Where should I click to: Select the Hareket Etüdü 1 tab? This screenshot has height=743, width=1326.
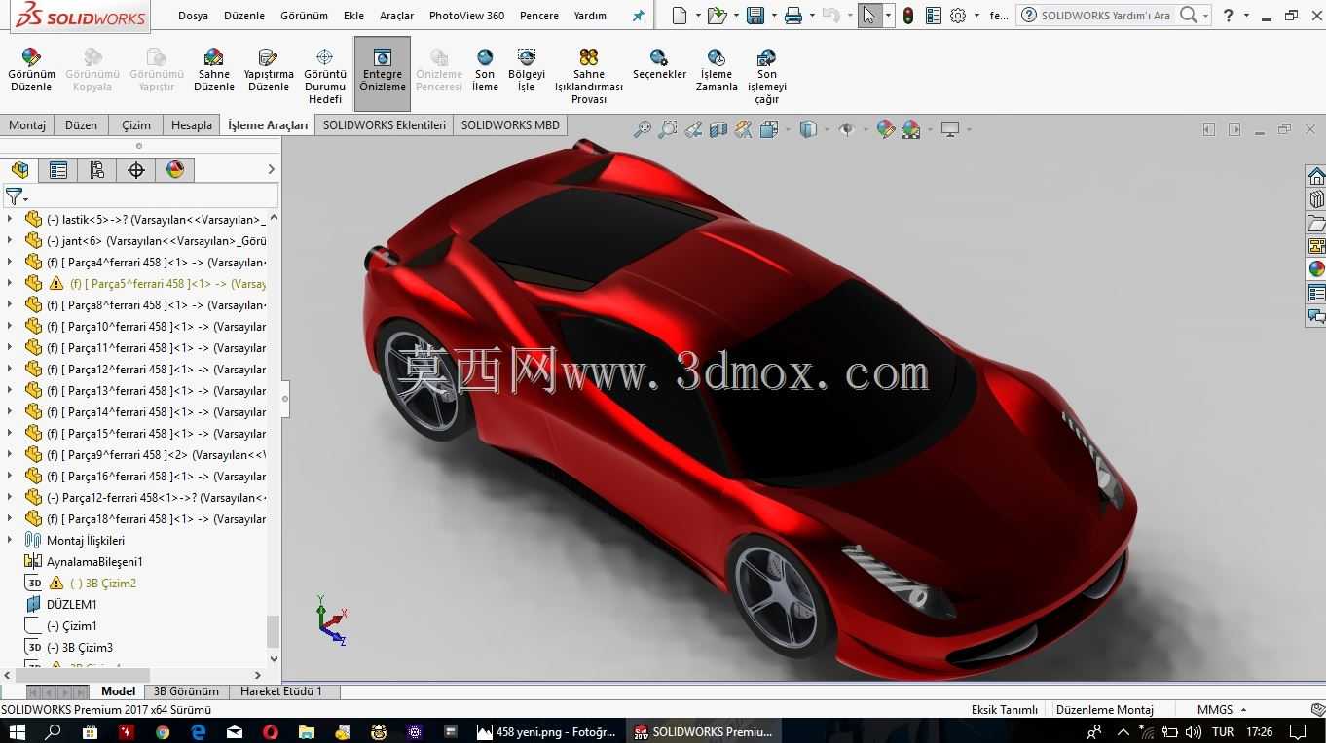click(x=280, y=691)
